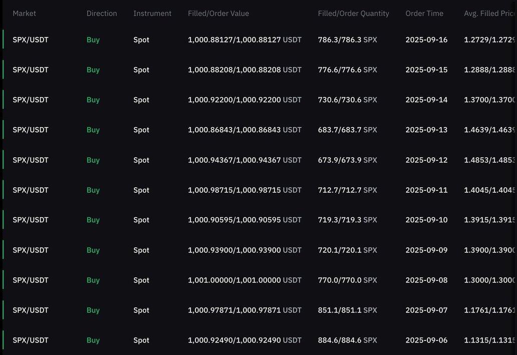Viewport: 517px width, 355px height.
Task: Select the Buy label on the 2025-09-14 row
Action: (93, 100)
